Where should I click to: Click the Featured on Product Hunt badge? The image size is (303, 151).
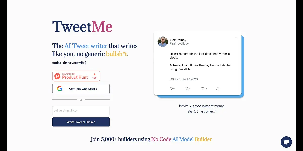tap(76, 76)
